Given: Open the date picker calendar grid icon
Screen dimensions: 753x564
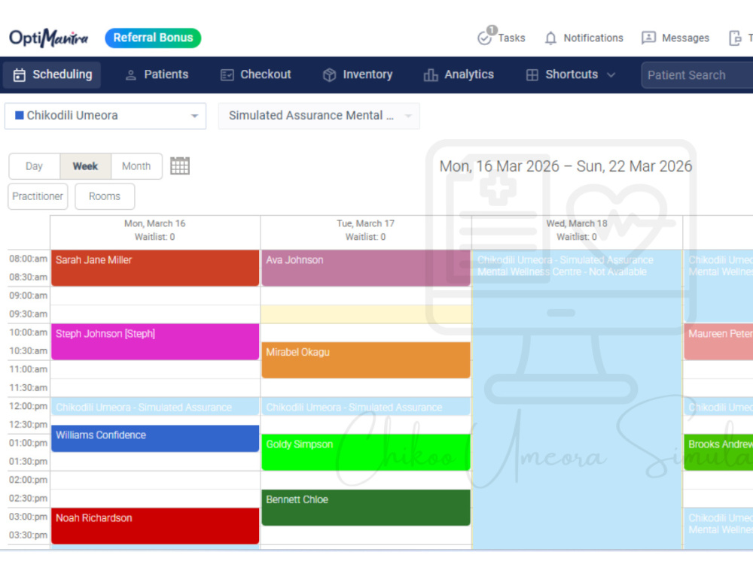Looking at the screenshot, I should click(x=180, y=166).
